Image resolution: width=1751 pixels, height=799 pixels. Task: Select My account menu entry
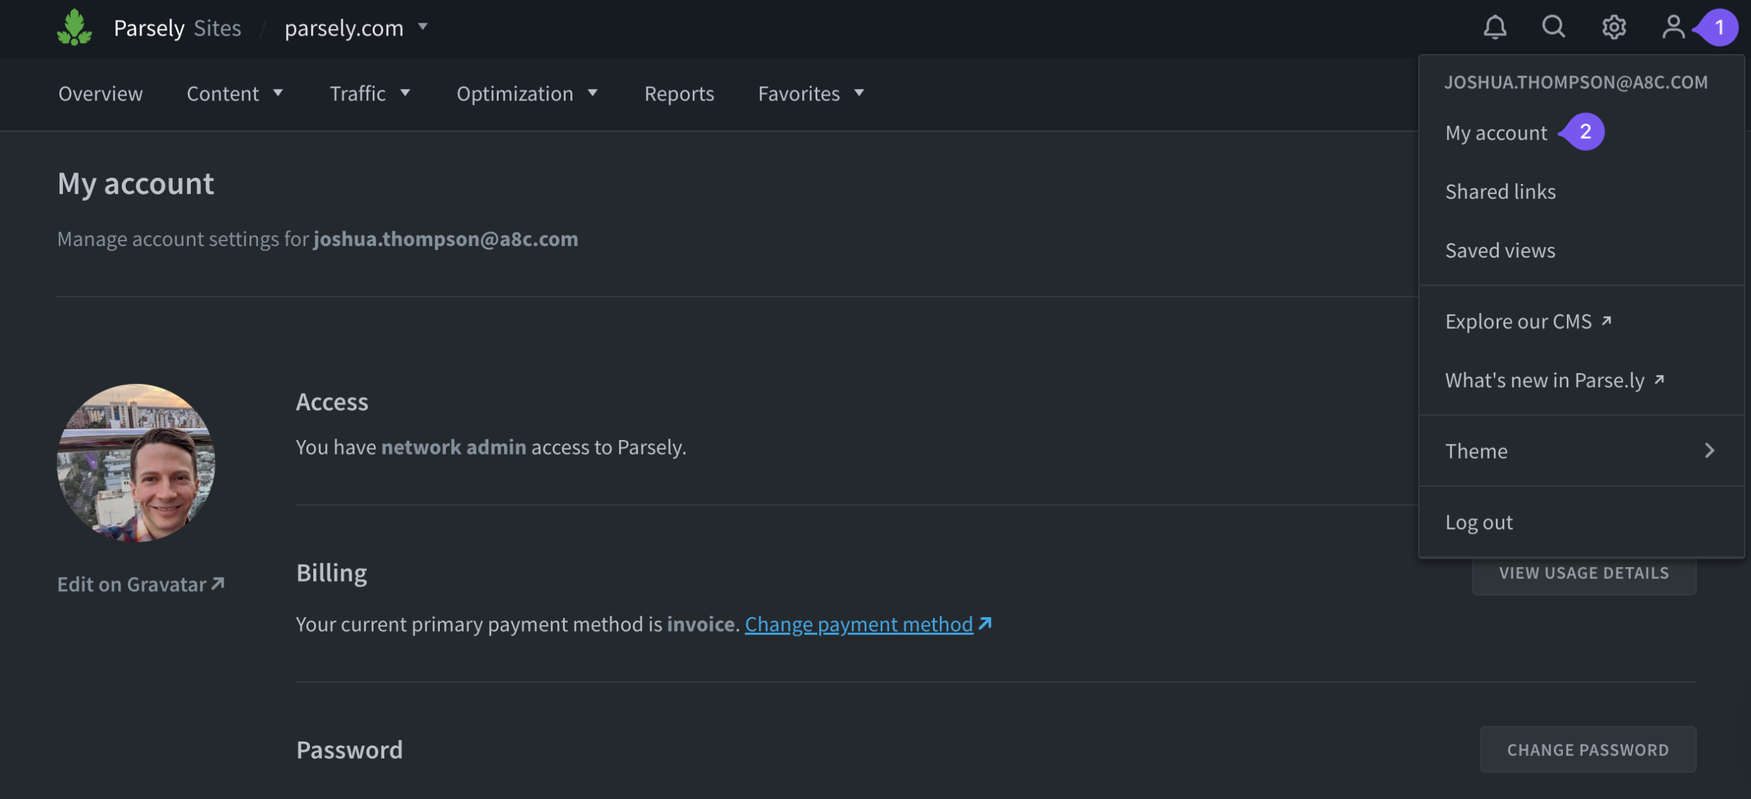click(1496, 133)
